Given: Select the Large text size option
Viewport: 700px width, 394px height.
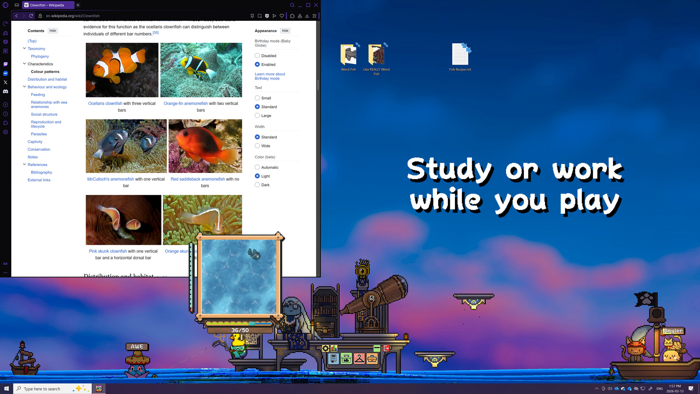Looking at the screenshot, I should tap(257, 115).
